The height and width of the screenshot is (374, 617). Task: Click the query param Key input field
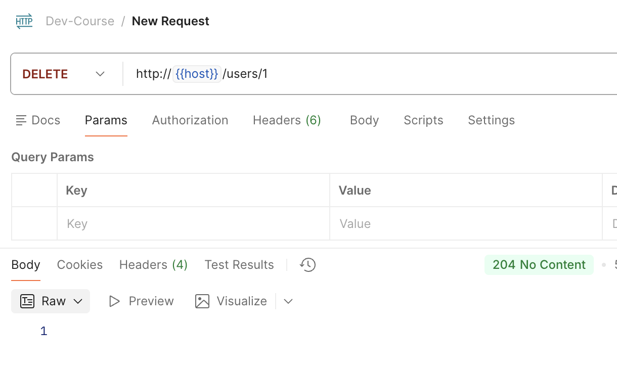[192, 223]
